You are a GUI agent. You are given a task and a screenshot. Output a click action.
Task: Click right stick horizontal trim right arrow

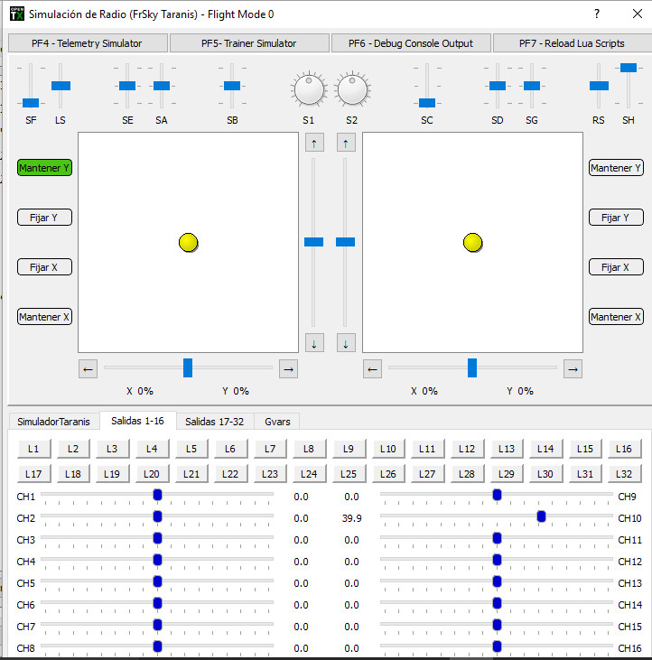coord(573,368)
